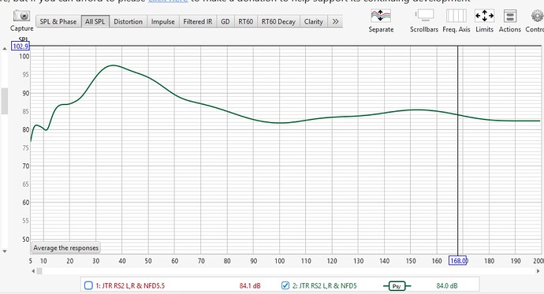
Task: Open the Filtered IR tab
Action: point(198,21)
